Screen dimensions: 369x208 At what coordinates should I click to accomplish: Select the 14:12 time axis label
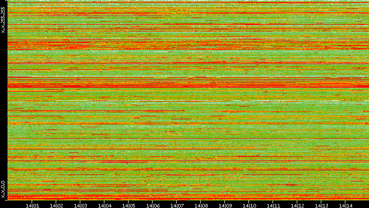[x=297, y=205]
